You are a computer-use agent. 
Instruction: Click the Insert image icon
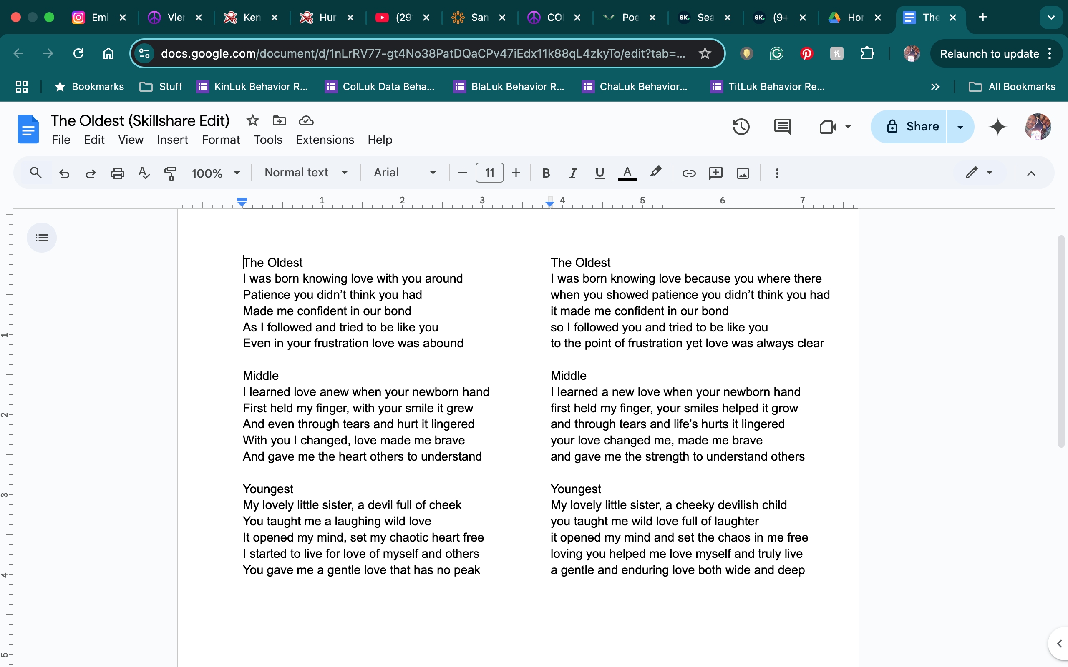743,173
